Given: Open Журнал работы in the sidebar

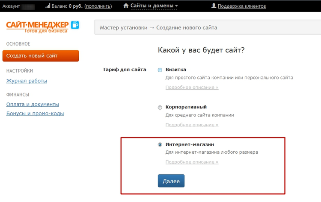Looking at the screenshot, I should pos(27,81).
